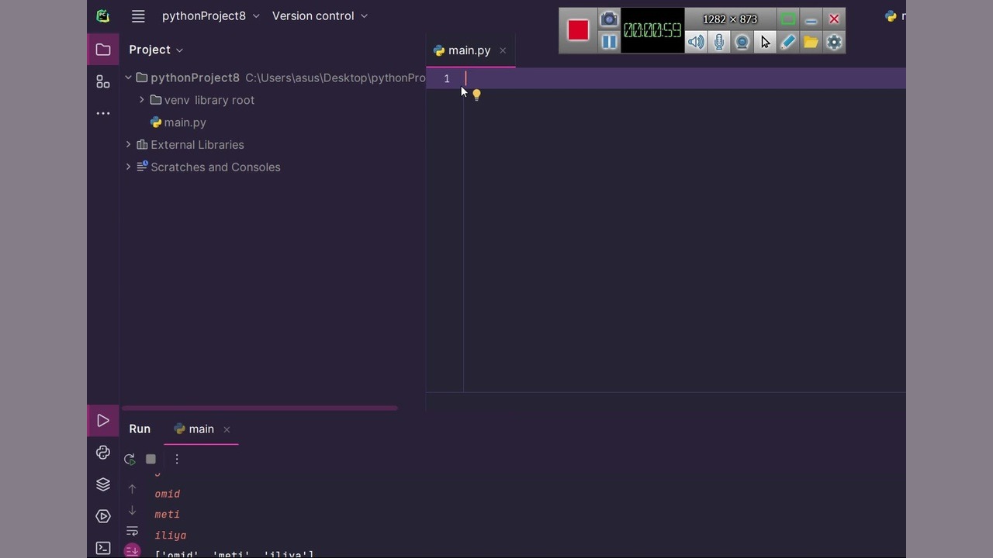Open the recorder drawing pencil tool
Image resolution: width=993 pixels, height=558 pixels.
[788, 42]
